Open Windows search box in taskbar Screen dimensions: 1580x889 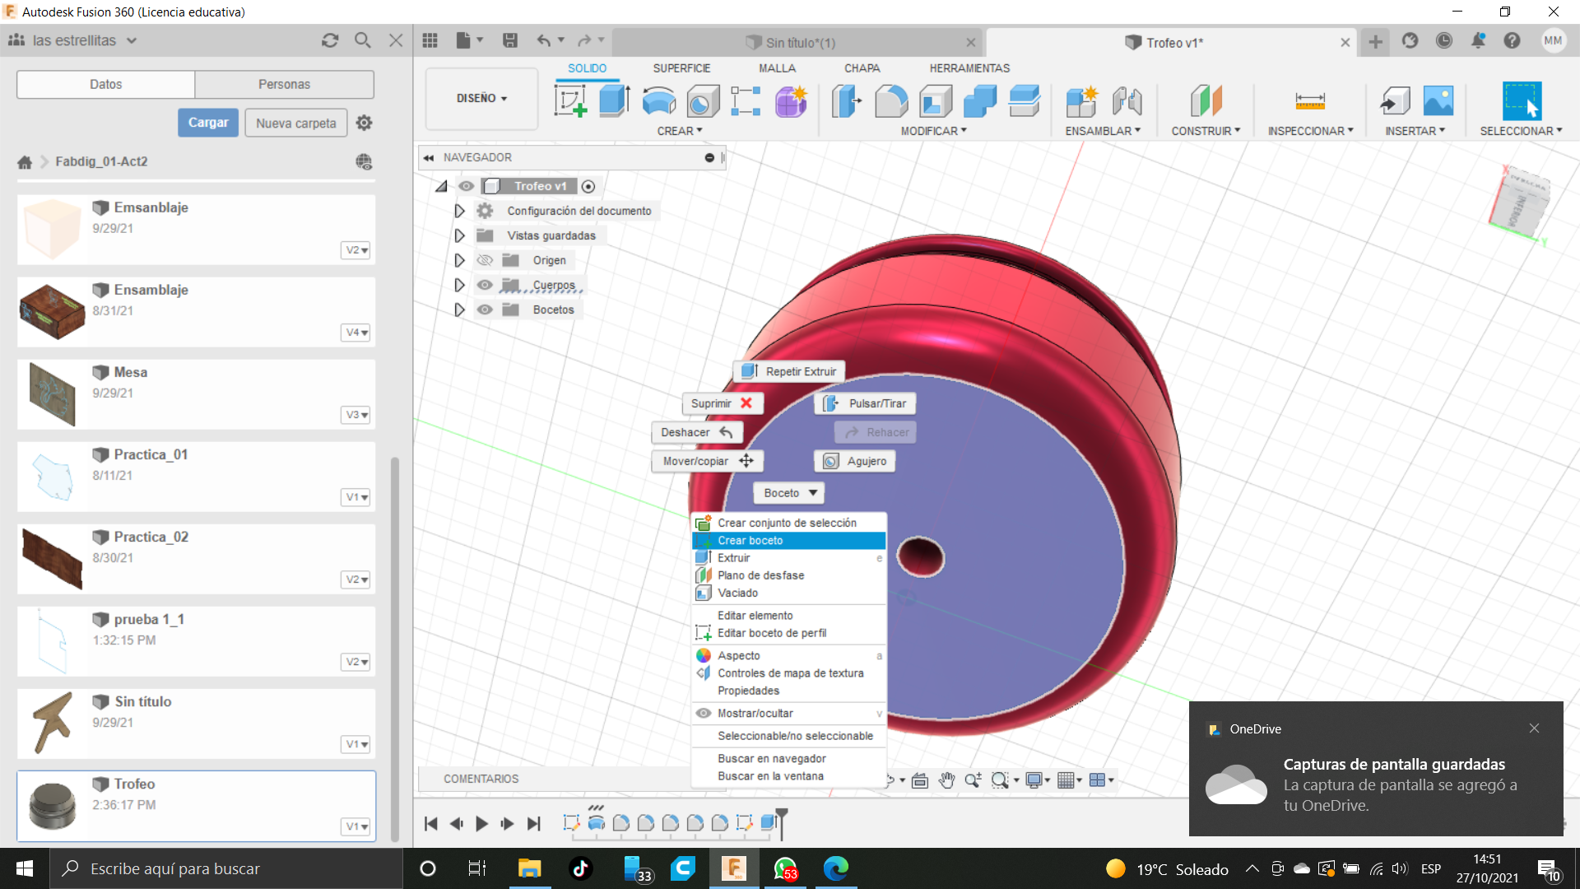[x=226, y=868]
